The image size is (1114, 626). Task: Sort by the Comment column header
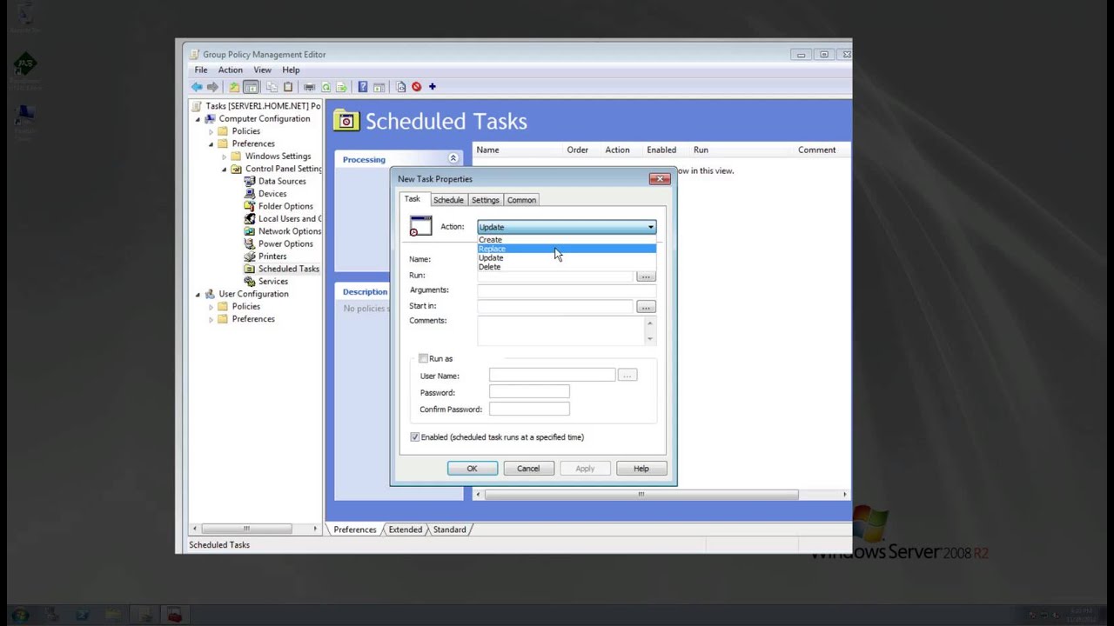coord(816,150)
